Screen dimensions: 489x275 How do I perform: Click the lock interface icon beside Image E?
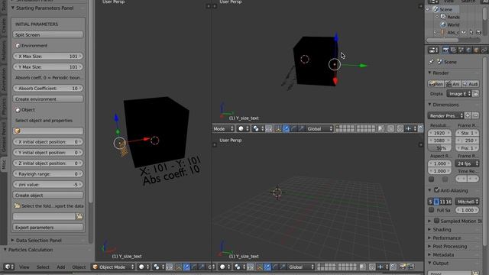pyautogui.click(x=475, y=93)
